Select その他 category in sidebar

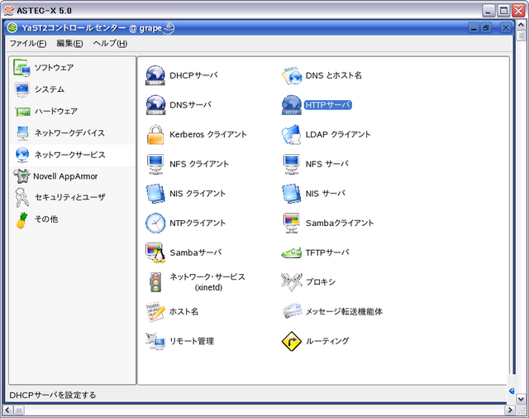(45, 219)
